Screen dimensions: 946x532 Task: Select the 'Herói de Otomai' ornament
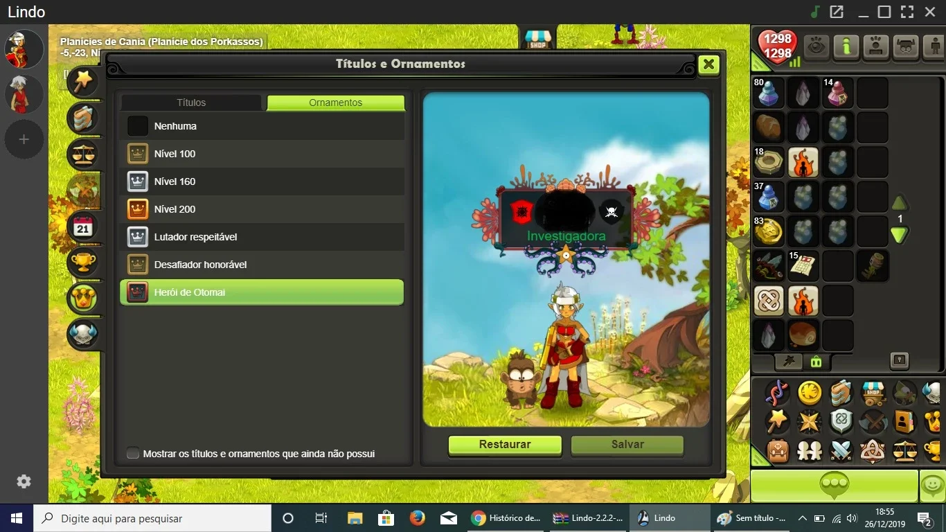[x=262, y=292]
